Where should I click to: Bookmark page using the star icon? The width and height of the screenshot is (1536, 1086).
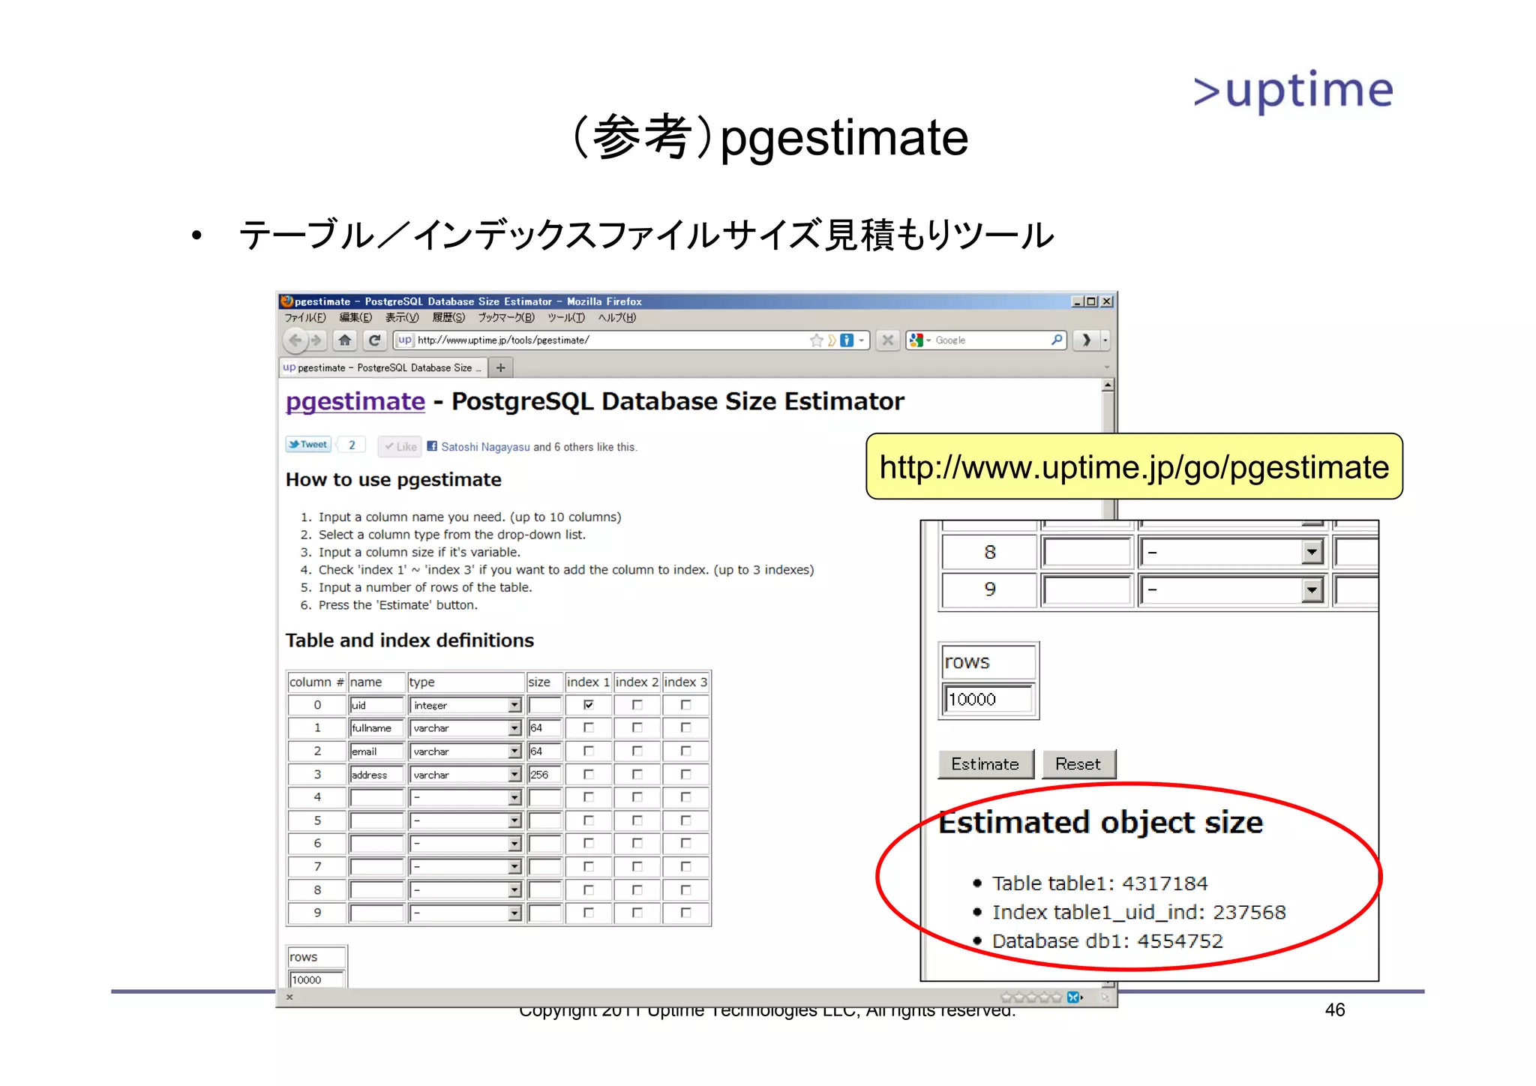[x=816, y=340]
